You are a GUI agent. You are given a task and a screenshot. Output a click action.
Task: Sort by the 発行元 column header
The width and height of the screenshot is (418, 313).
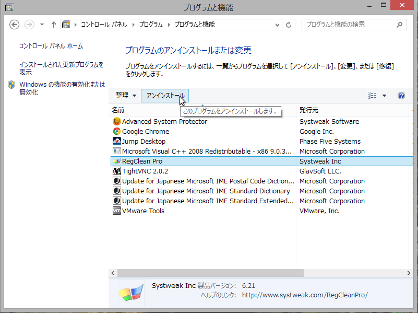tap(309, 110)
